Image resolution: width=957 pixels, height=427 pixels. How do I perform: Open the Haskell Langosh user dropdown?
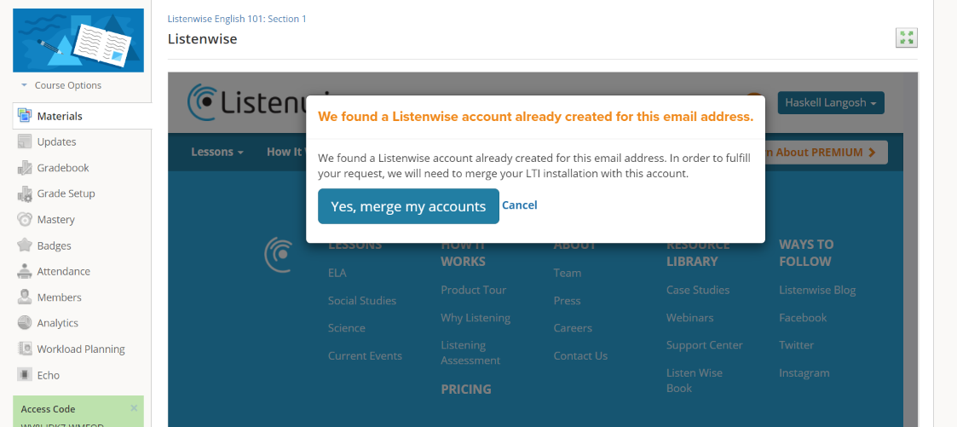[x=831, y=102]
